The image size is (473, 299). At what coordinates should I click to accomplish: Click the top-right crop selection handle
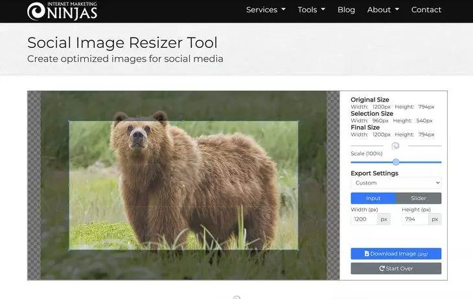(x=298, y=121)
